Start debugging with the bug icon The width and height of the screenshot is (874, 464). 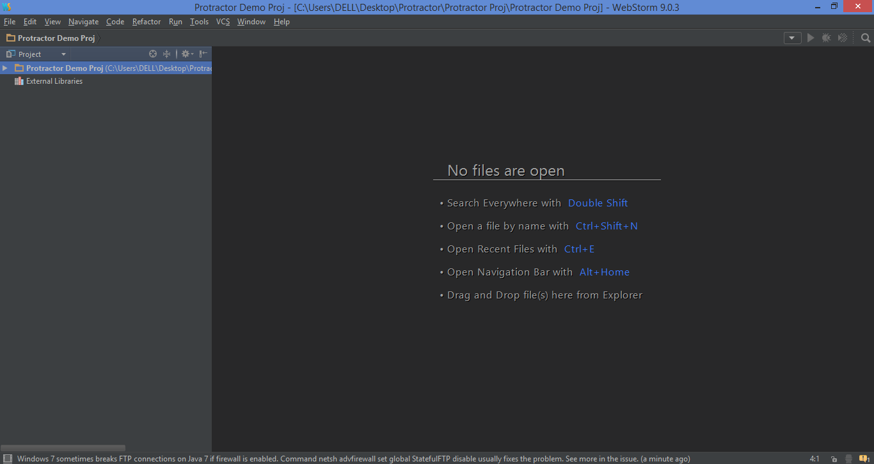[826, 38]
